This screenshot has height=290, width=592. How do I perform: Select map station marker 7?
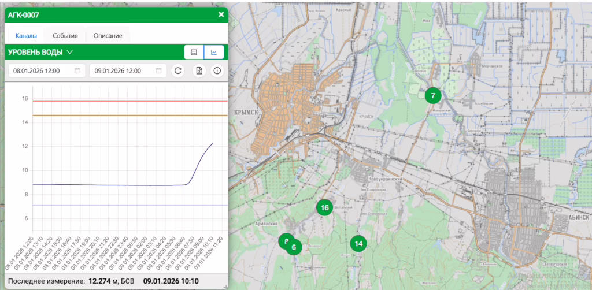click(x=432, y=95)
